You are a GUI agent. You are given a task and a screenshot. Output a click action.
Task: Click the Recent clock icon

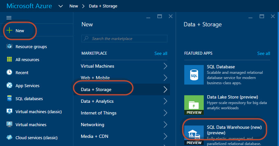point(9,73)
